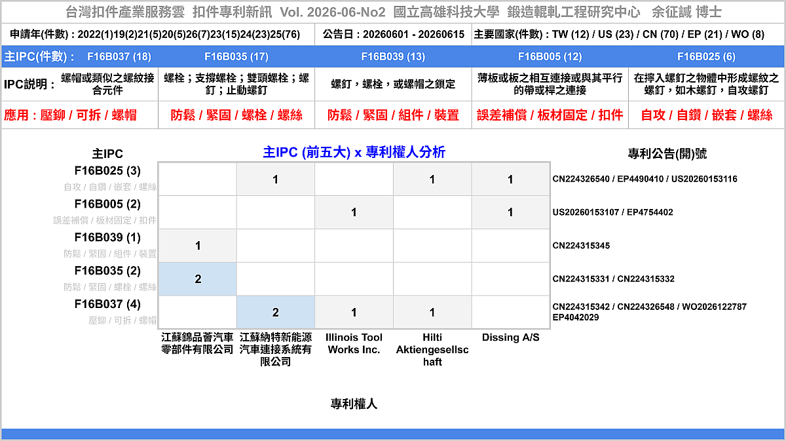This screenshot has height=441, width=786.
Task: Click the 申請年(件數) filing year summary
Action: click(155, 34)
